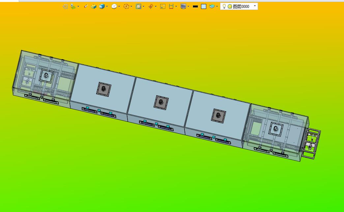
Task: Expand the monitor display dropdown arrow
Action: coord(188,7)
